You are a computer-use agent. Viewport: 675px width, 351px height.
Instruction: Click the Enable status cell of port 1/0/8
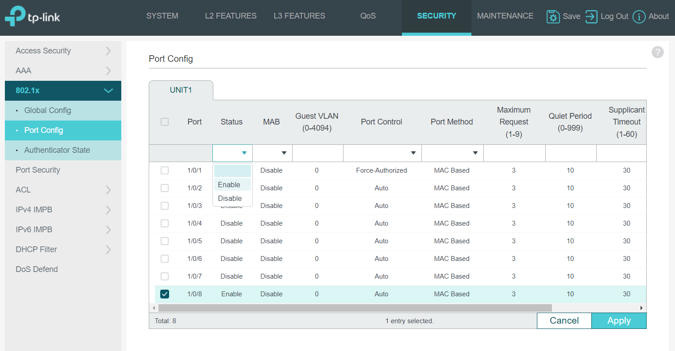pos(231,294)
